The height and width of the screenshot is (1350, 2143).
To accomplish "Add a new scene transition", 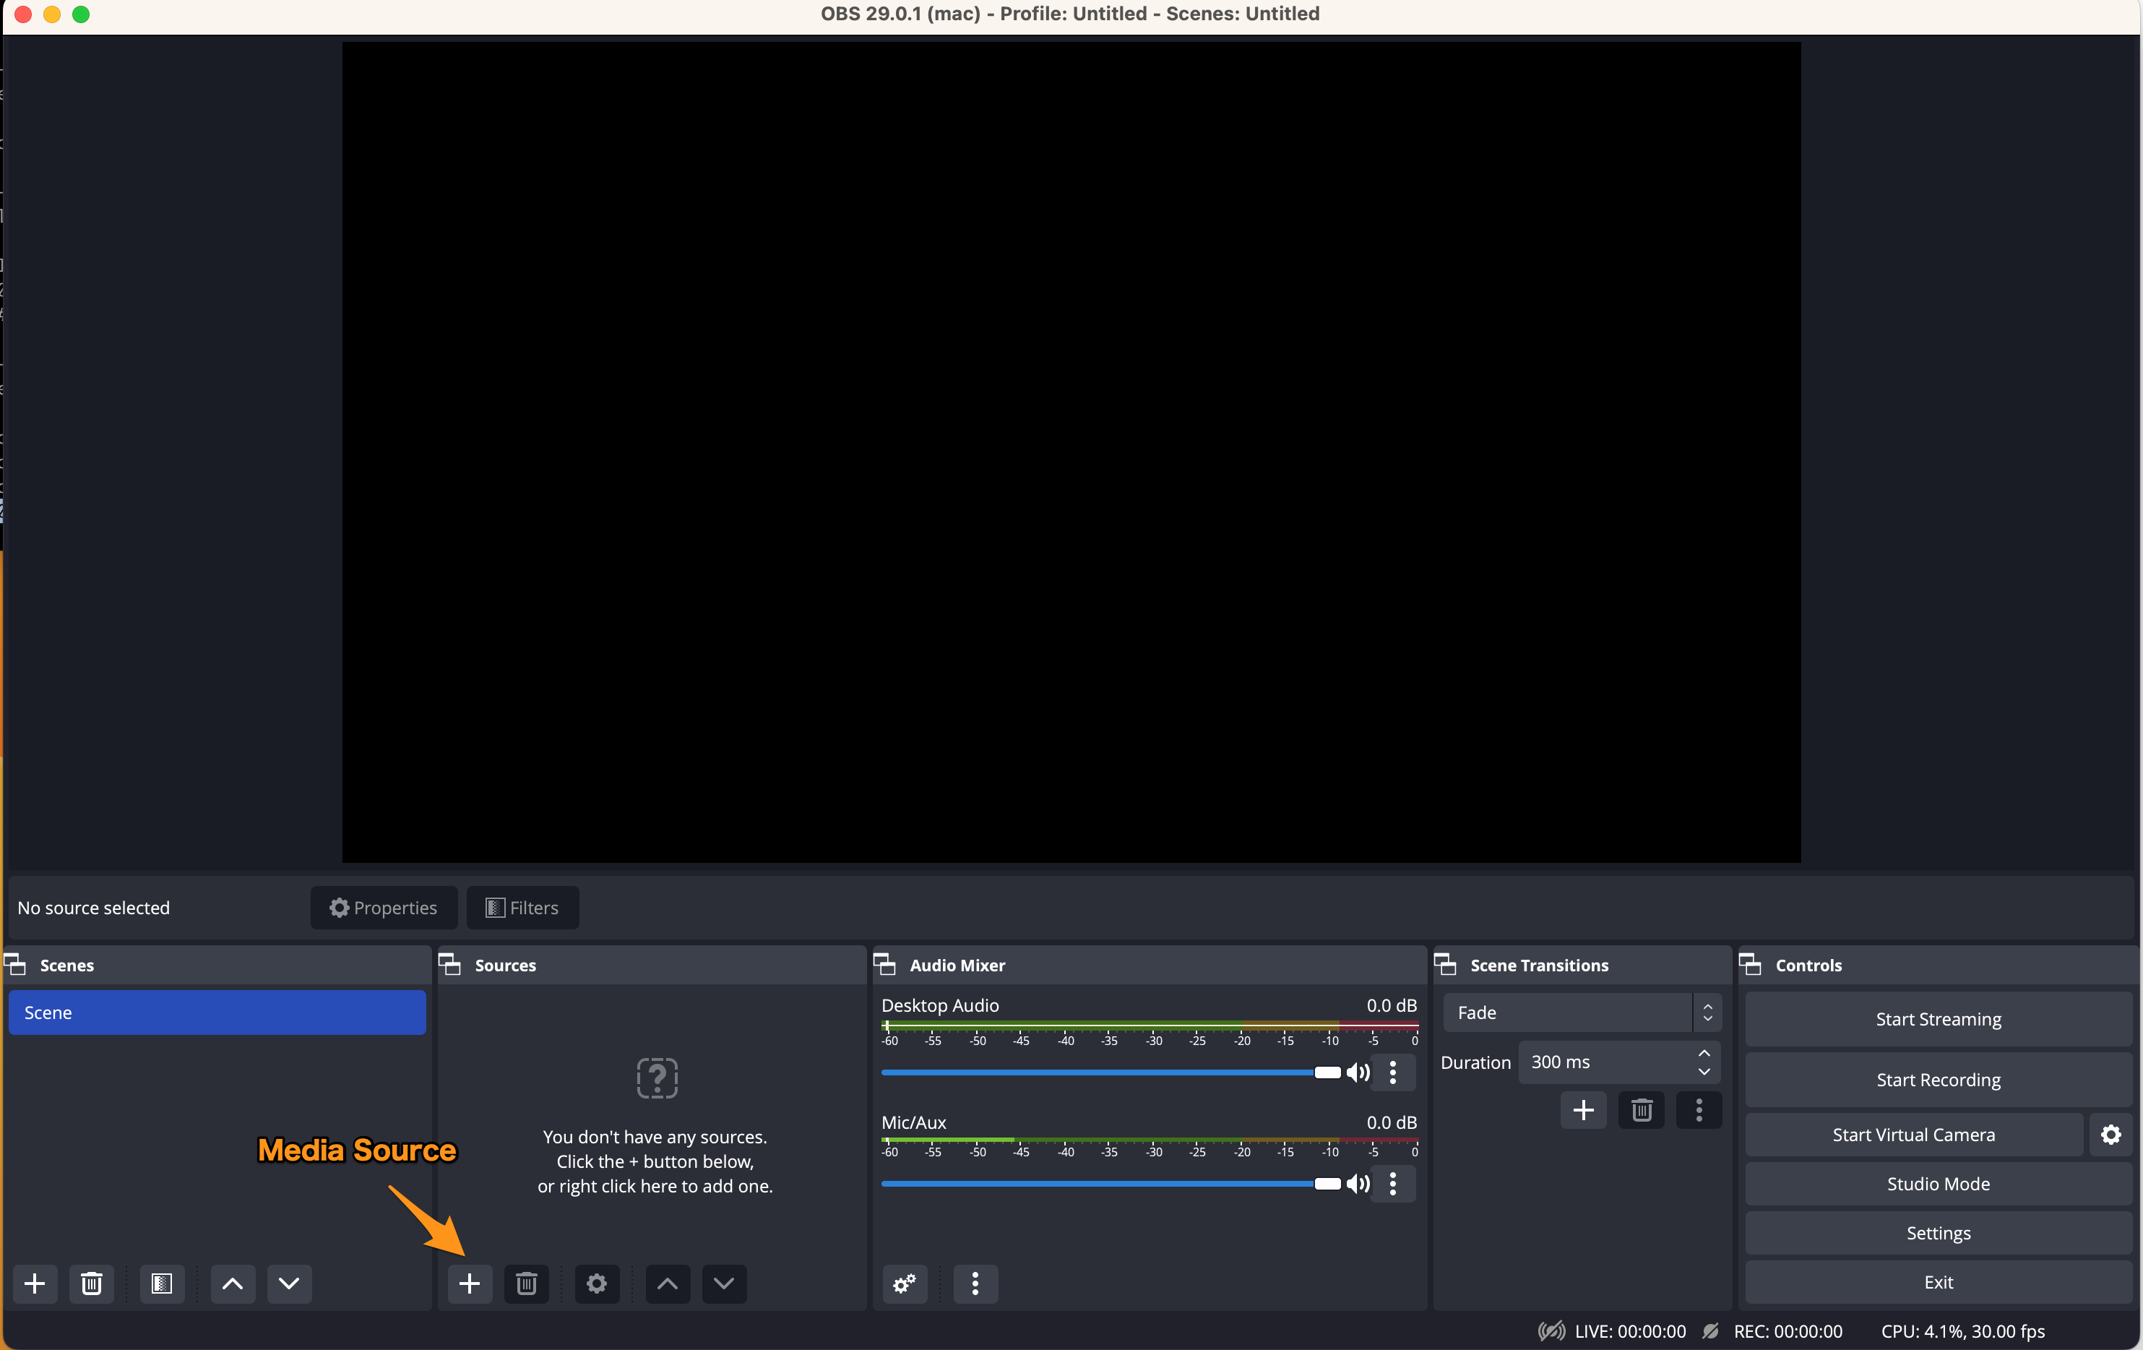I will pyautogui.click(x=1583, y=1110).
